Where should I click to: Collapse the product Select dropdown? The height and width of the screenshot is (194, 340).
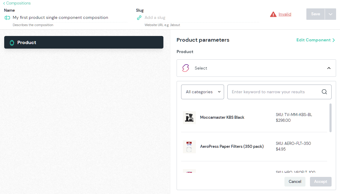pyautogui.click(x=329, y=68)
